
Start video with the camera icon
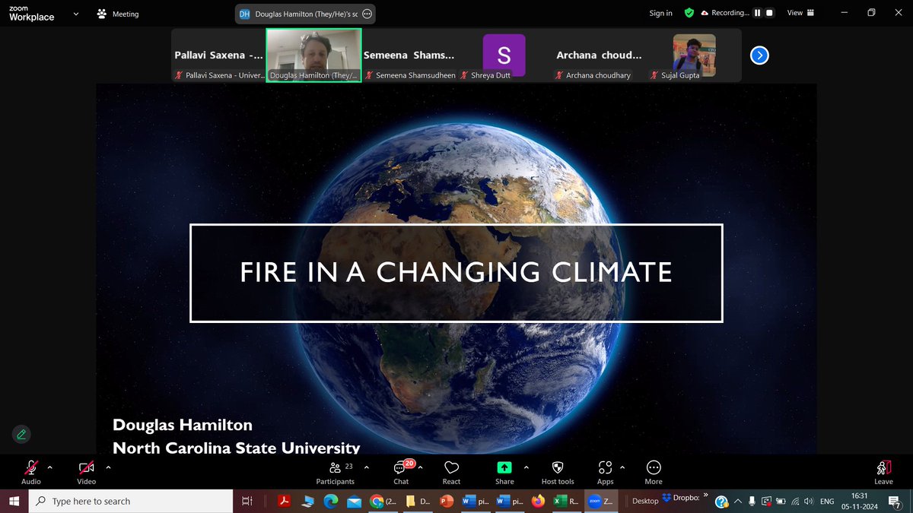point(86,467)
